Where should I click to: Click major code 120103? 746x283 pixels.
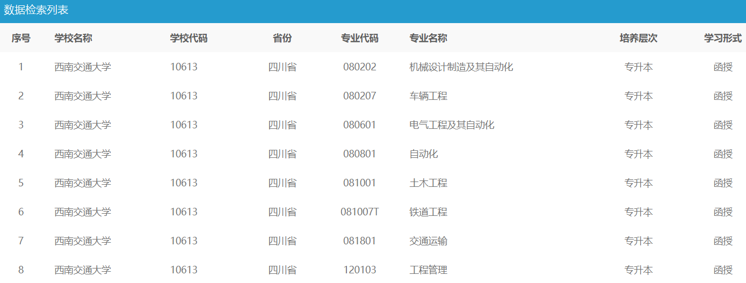[360, 270]
